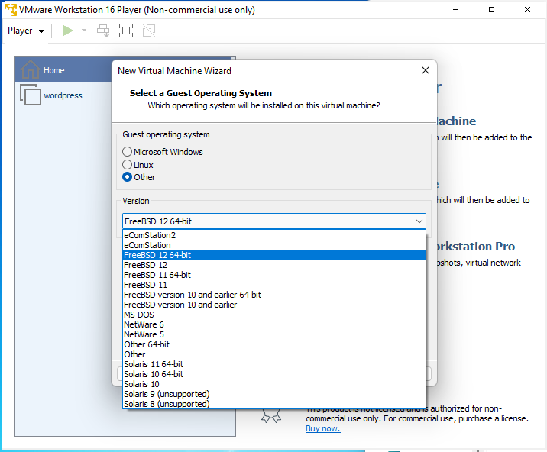Click the VMware Workstation title bar logo
Viewport: 547px width, 452px height.
(x=11, y=10)
